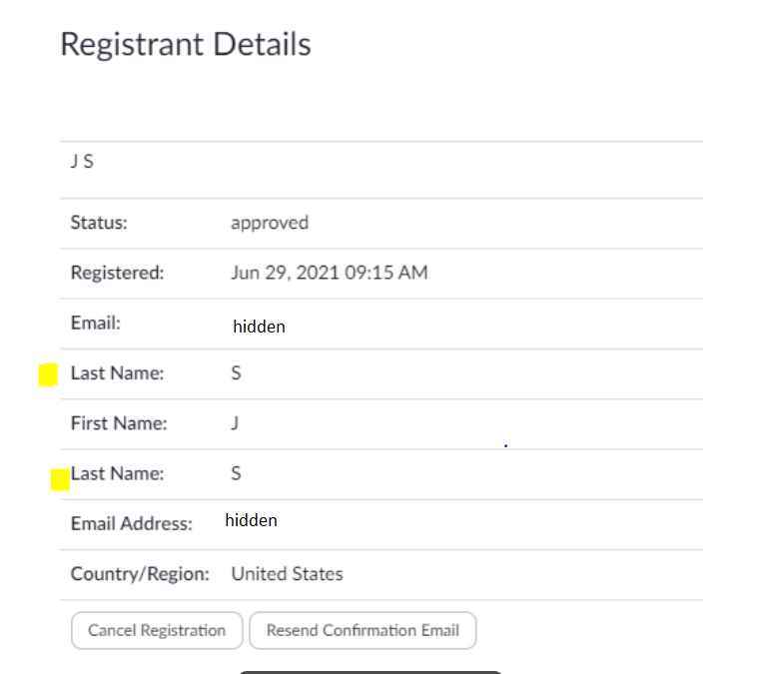The height and width of the screenshot is (674, 758).
Task: Click yellow highlight beside the Registered-adjacent Last Name row below Email
Action: (x=48, y=375)
